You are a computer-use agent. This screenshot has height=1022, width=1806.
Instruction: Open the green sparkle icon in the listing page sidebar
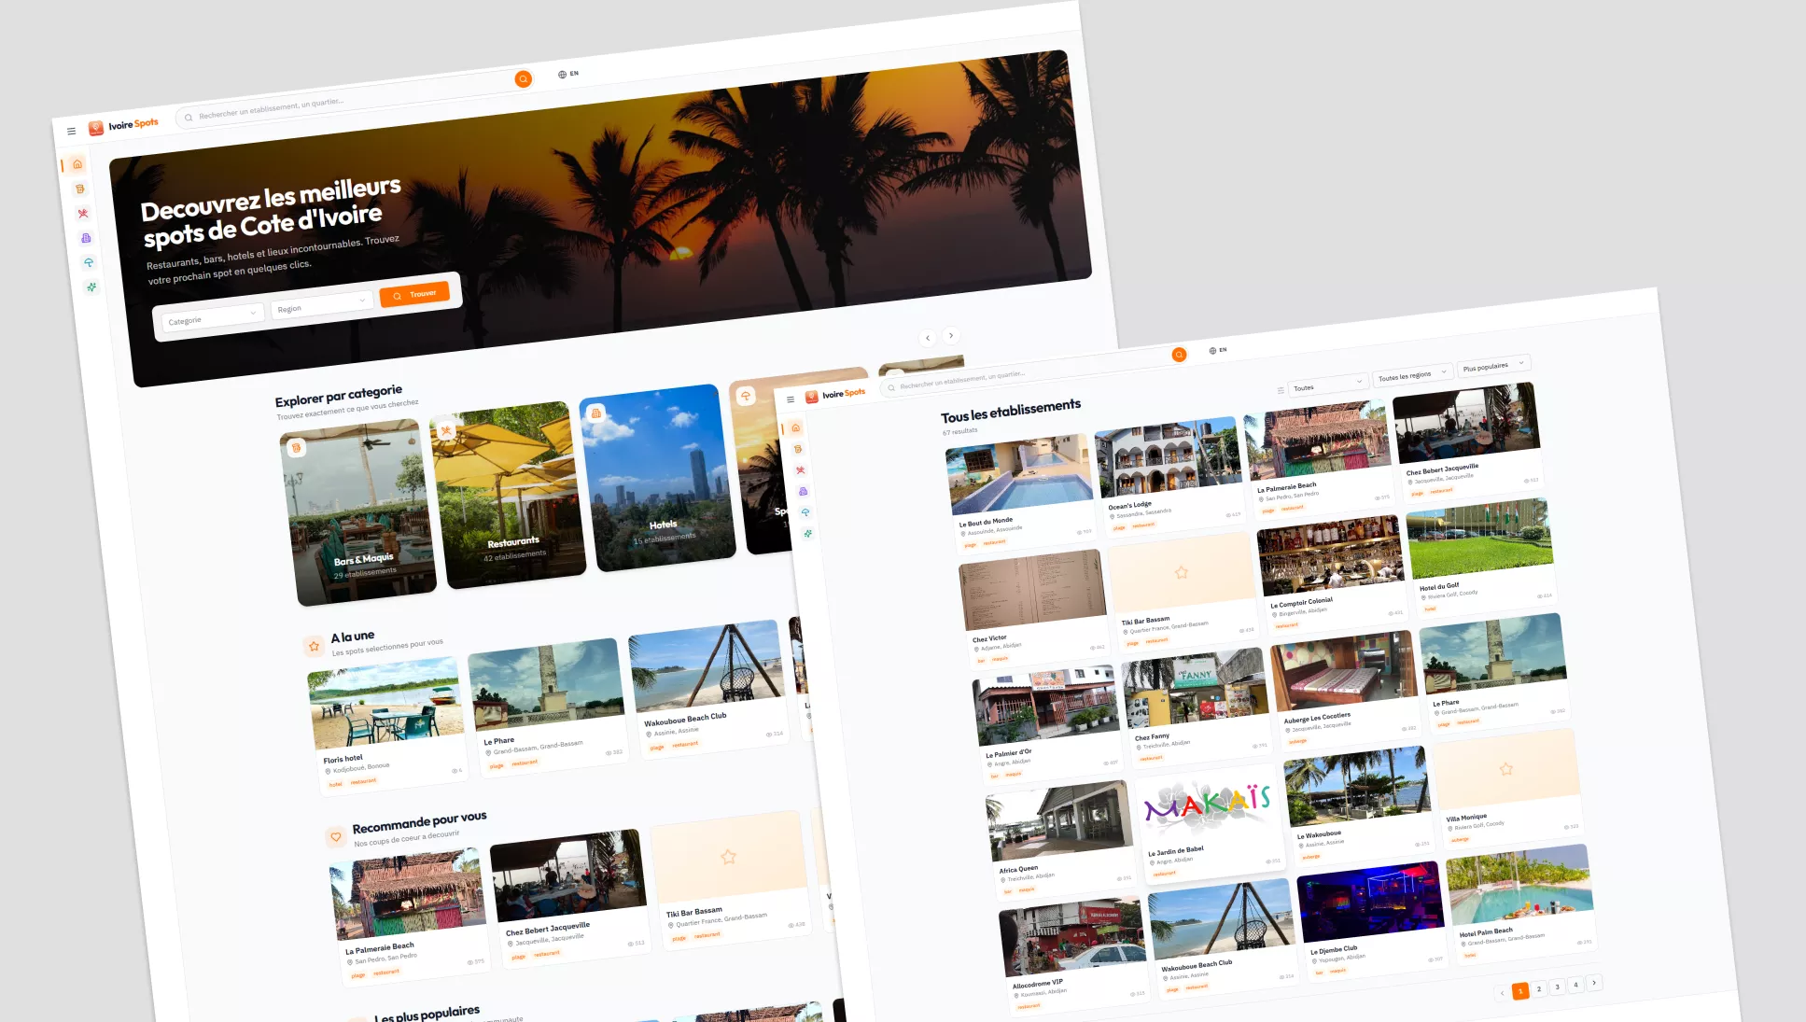point(808,534)
